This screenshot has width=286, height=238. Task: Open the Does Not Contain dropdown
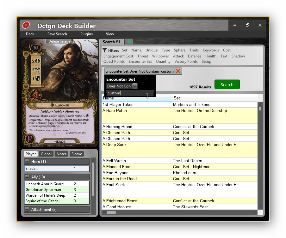(x=135, y=86)
